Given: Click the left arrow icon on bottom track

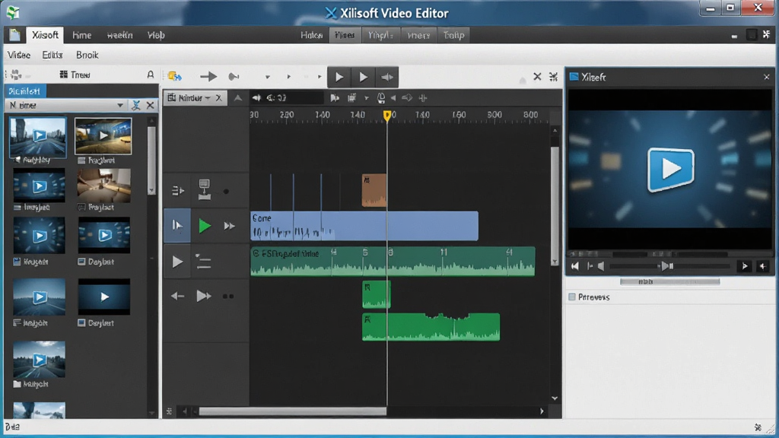Looking at the screenshot, I should click(x=177, y=297).
